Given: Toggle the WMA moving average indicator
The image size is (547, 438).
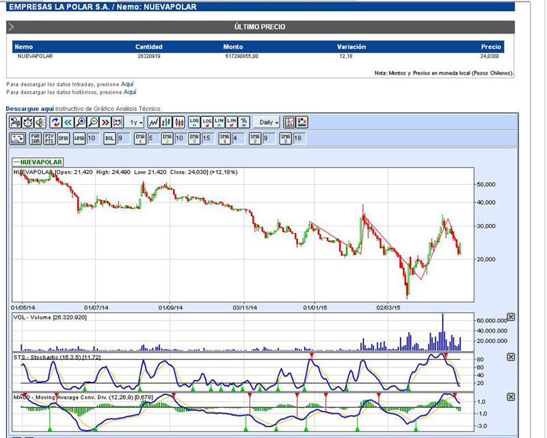Looking at the screenshot, I should tap(79, 139).
